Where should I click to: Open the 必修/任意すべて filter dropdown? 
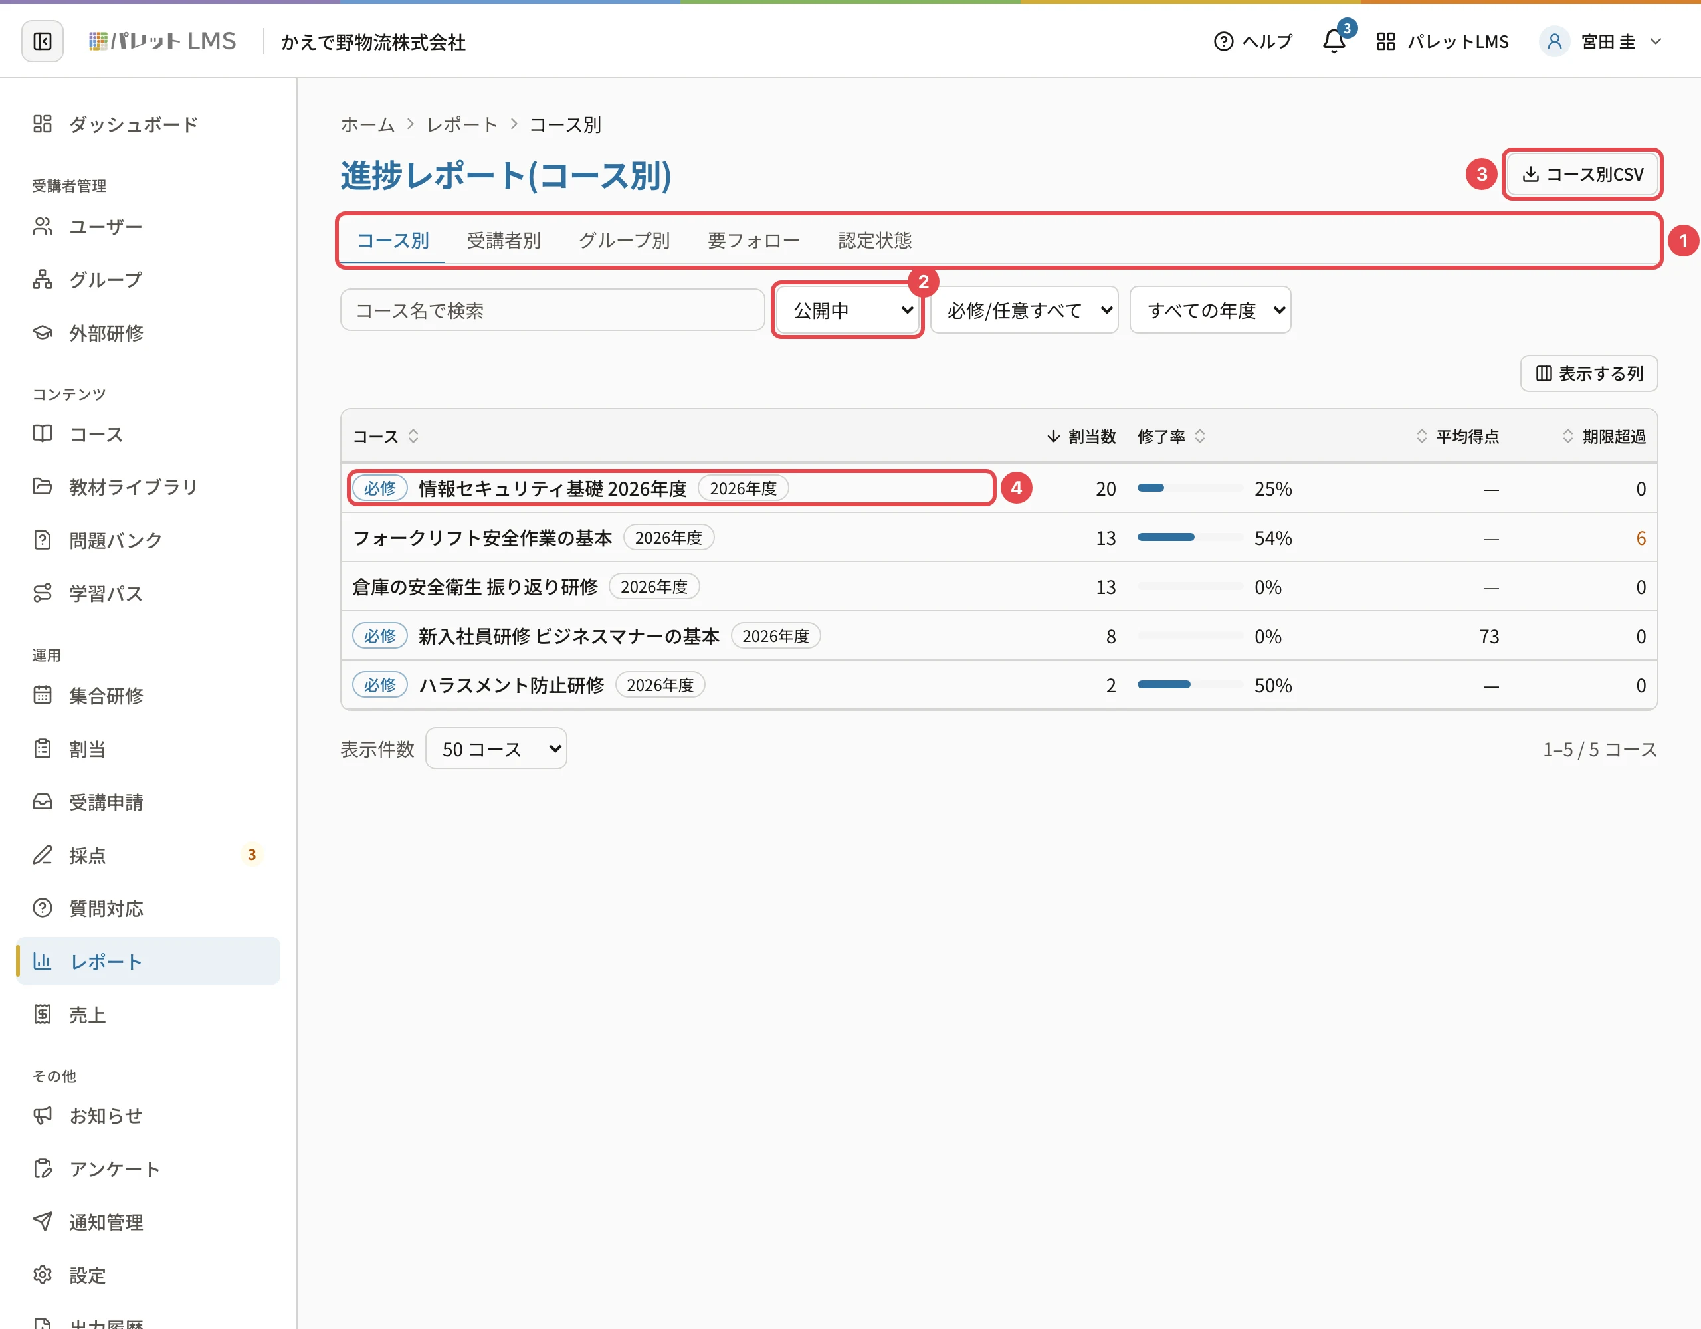point(1024,310)
